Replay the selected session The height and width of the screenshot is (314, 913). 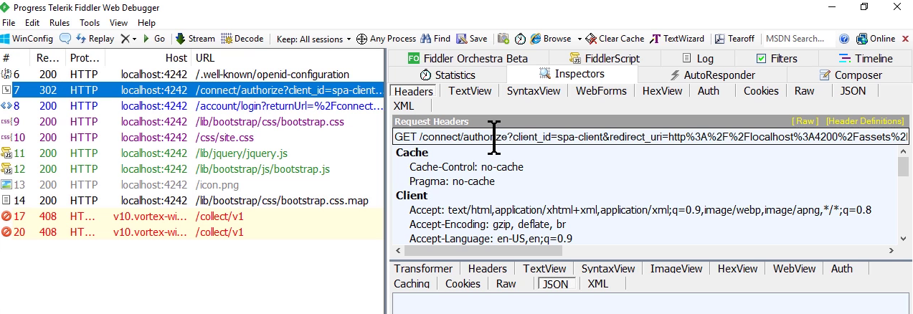coord(95,39)
